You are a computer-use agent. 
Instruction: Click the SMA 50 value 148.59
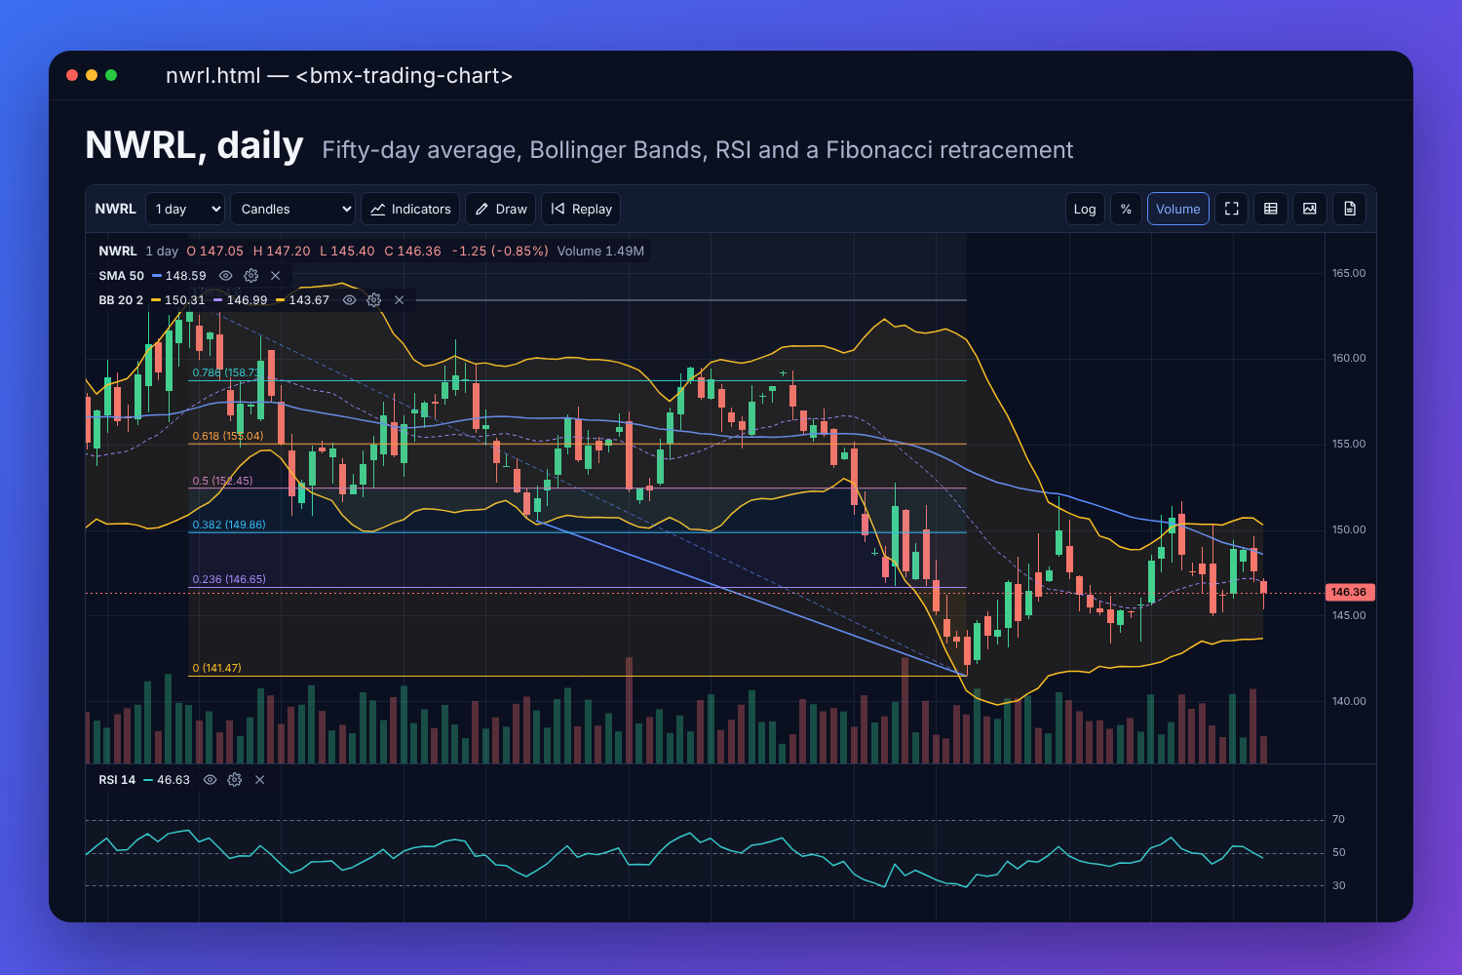click(185, 276)
